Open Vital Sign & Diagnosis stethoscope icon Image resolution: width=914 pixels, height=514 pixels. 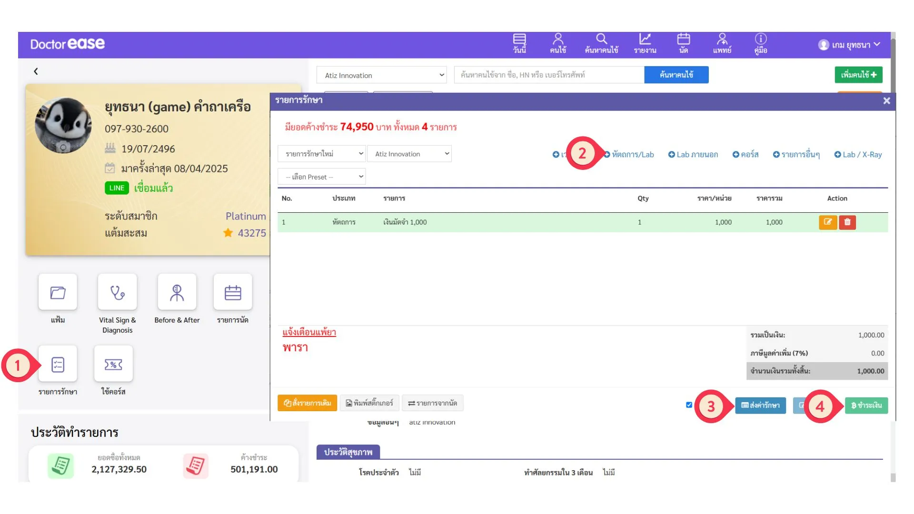[117, 292]
